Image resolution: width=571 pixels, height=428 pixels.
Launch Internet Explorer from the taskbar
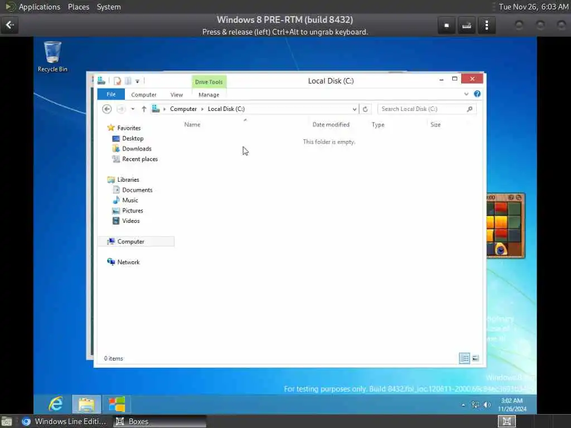[56, 404]
